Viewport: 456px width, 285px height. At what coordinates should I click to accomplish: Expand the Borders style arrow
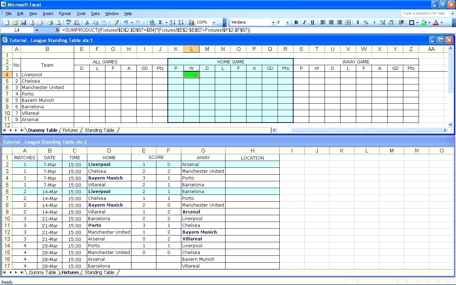[x=417, y=22]
